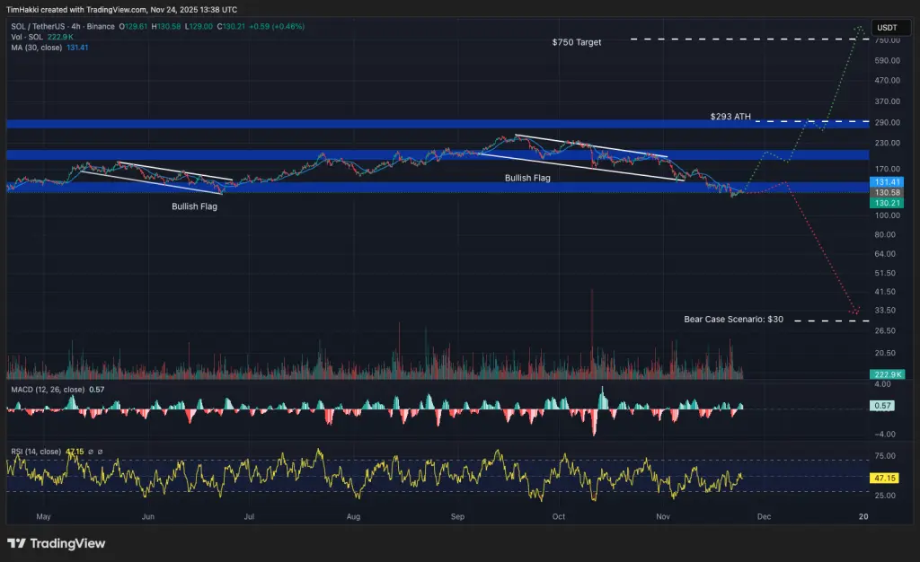
Task: Toggle visibility of the MA 30 moving average
Action: click(77, 48)
